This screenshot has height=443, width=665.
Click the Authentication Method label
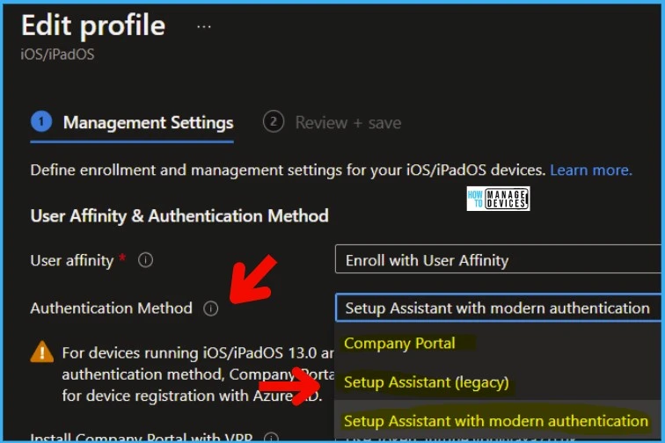tap(111, 309)
